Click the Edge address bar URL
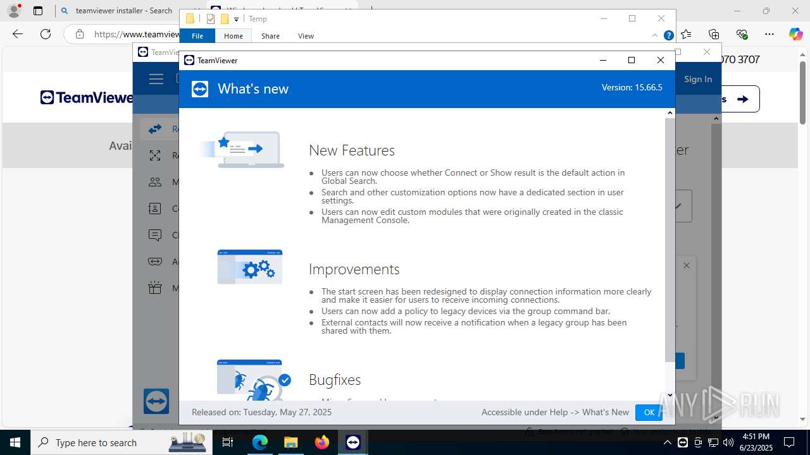Viewport: 810px width, 455px height. point(137,34)
